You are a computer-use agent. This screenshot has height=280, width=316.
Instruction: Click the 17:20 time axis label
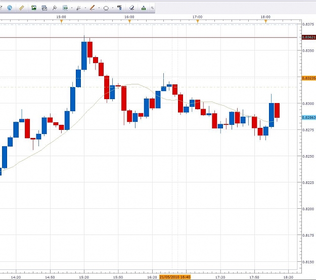point(220,277)
